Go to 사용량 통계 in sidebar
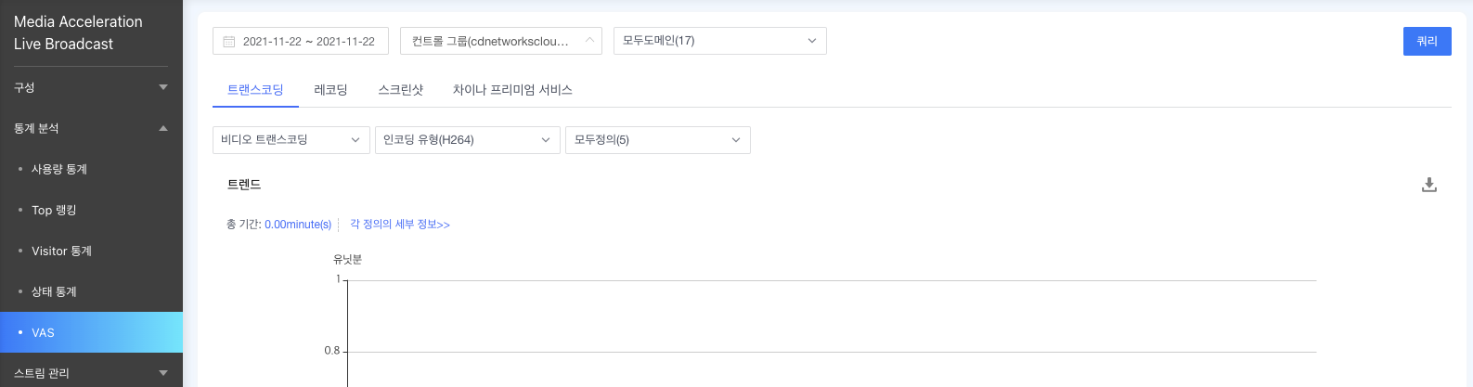Image resolution: width=1473 pixels, height=387 pixels. (59, 169)
